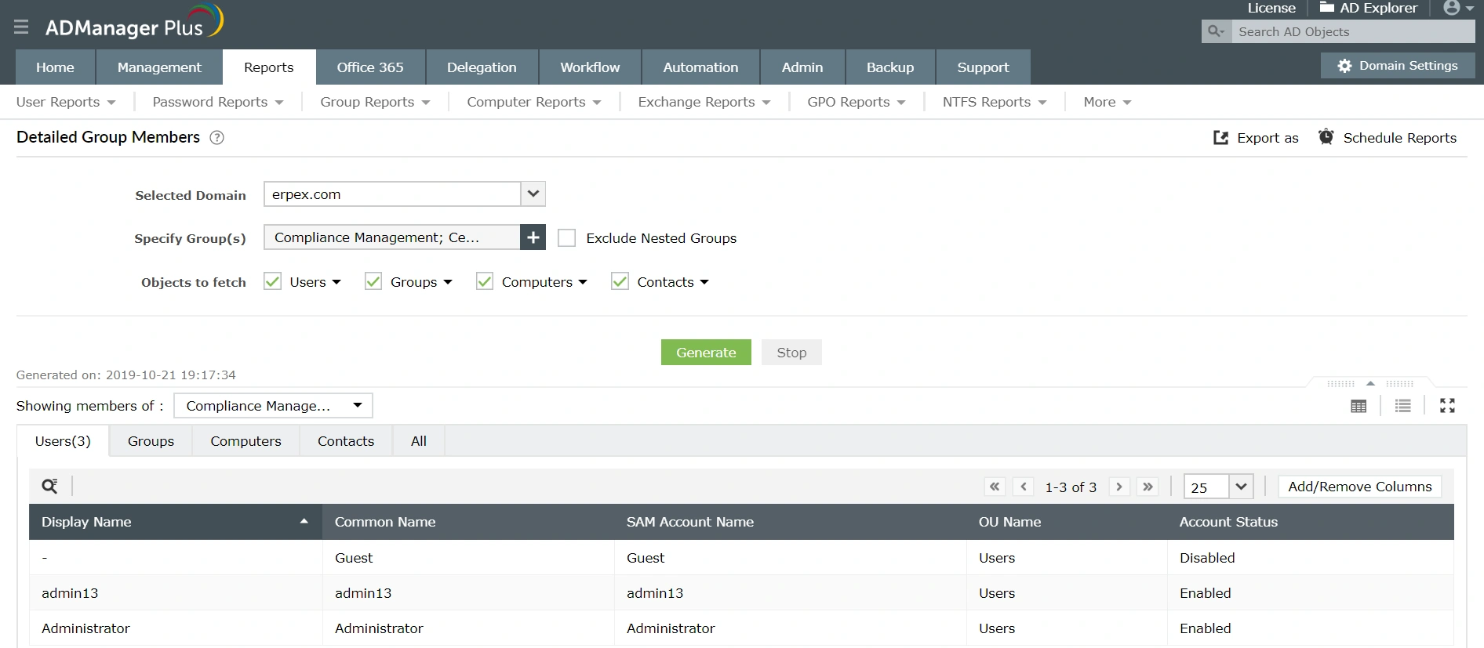Open Domain Settings gear button
The width and height of the screenshot is (1484, 648).
click(x=1398, y=66)
